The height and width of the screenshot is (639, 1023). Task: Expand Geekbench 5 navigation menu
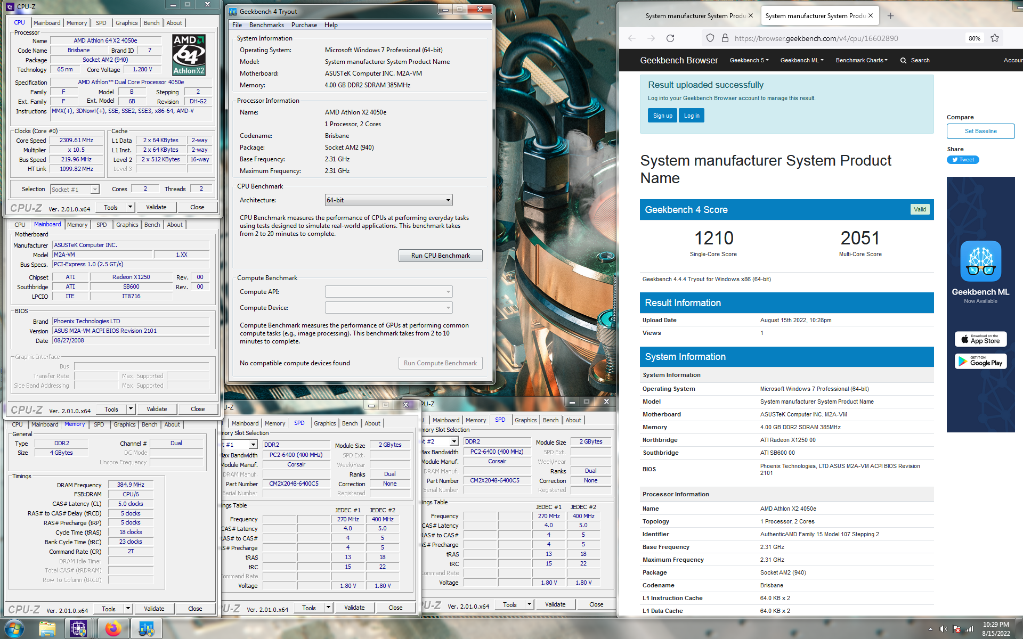[x=749, y=61]
